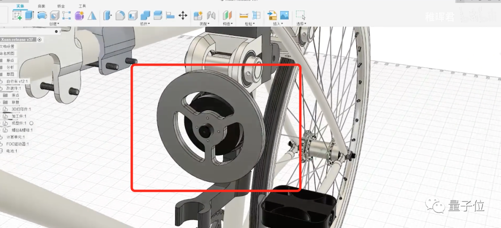Open the 创建 dropdown menu

pyautogui.click(x=54, y=24)
